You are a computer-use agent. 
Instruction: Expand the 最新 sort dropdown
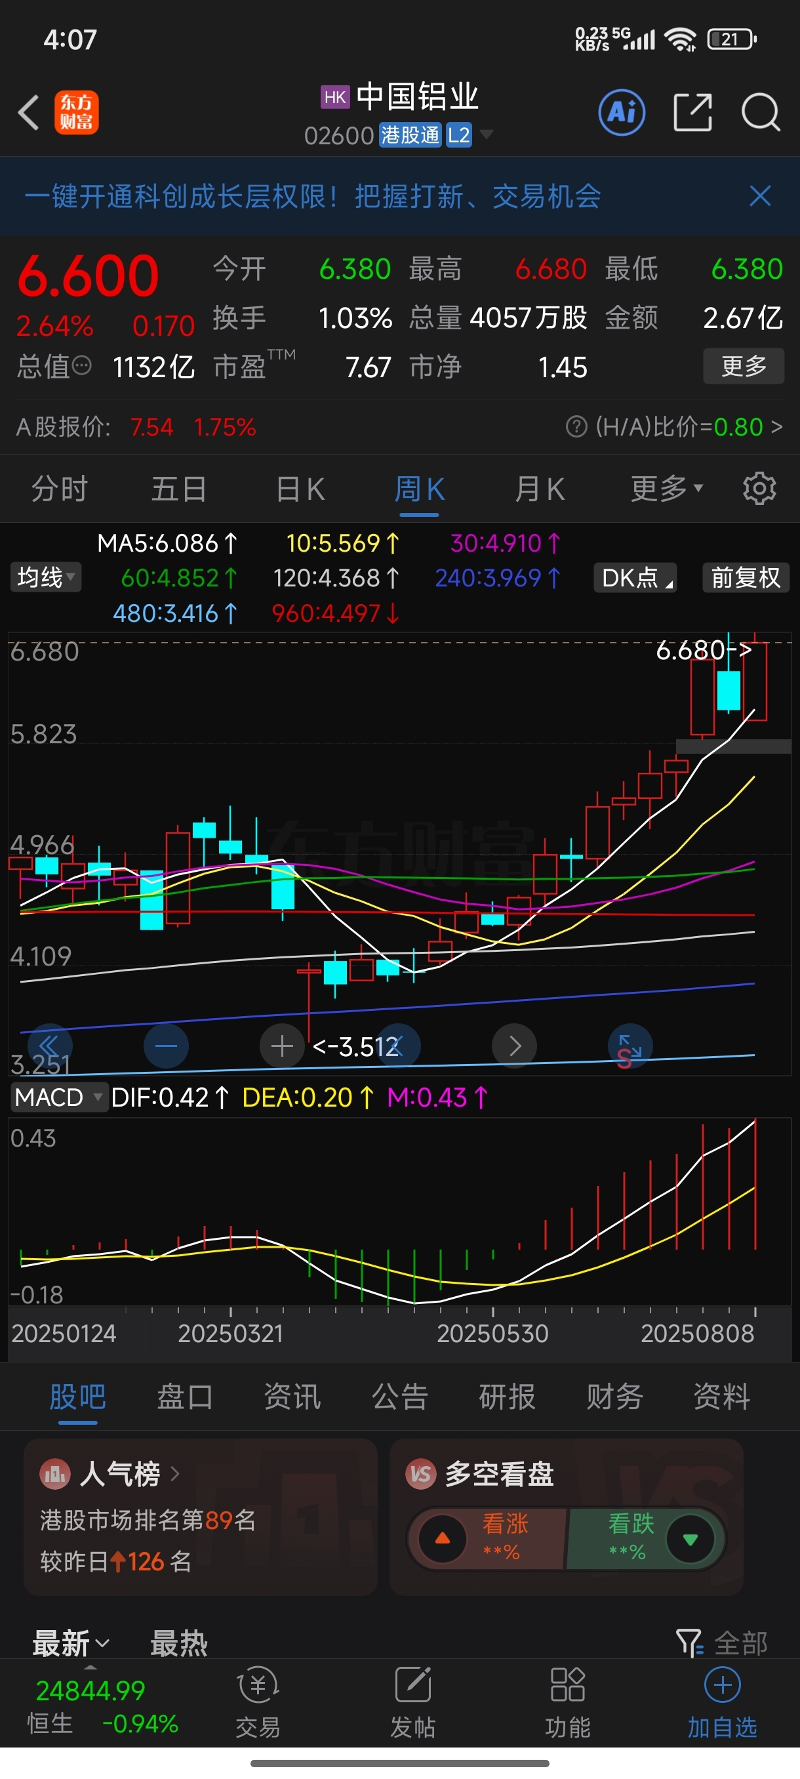(71, 1643)
